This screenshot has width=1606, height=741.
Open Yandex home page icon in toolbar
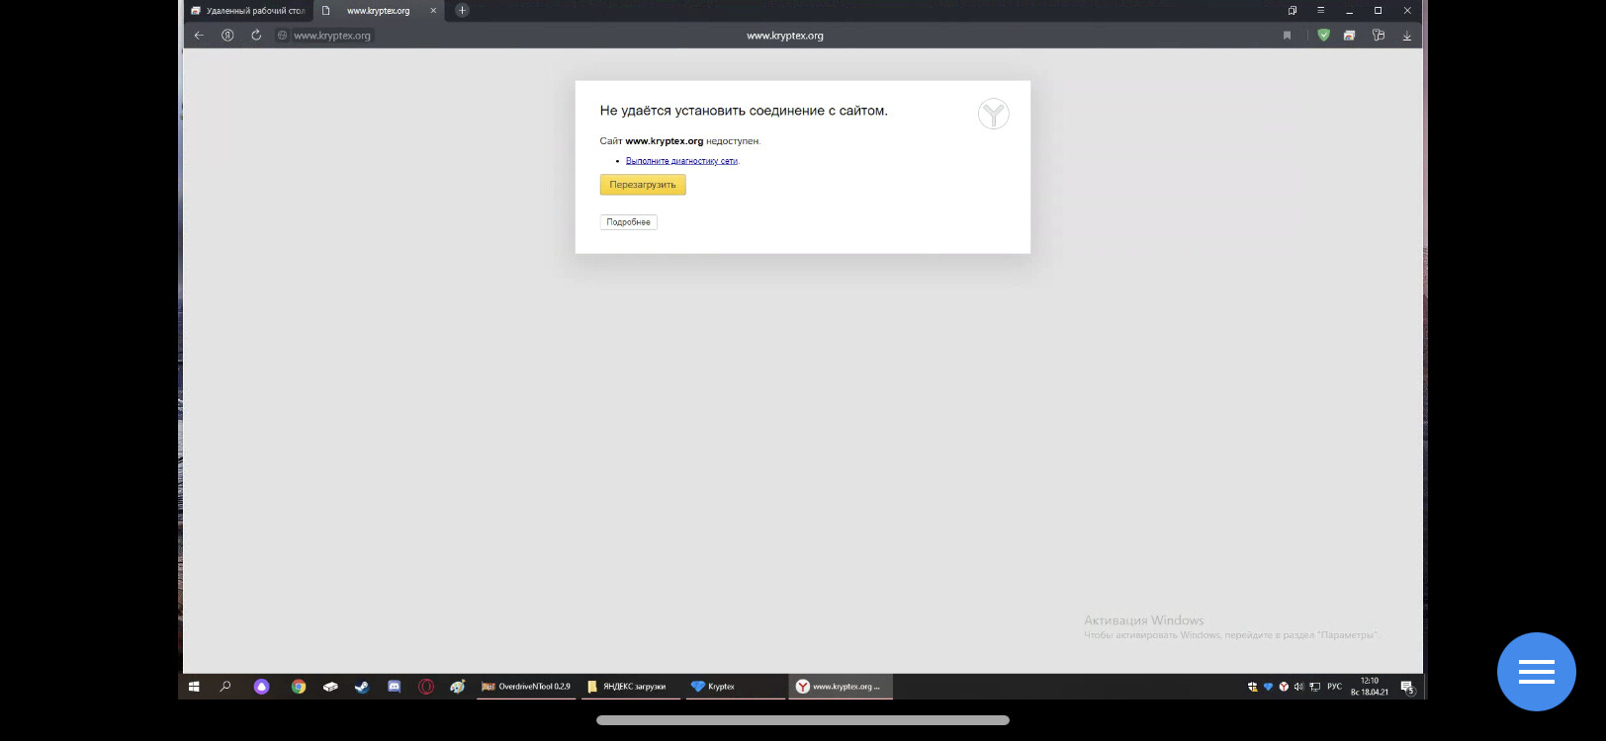[227, 36]
